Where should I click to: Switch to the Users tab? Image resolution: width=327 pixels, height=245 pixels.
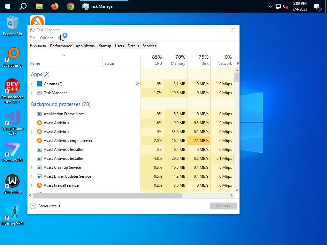(119, 46)
